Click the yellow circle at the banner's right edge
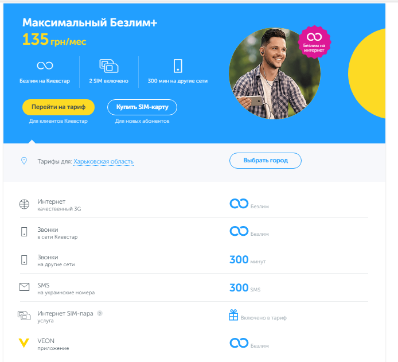 (367, 73)
